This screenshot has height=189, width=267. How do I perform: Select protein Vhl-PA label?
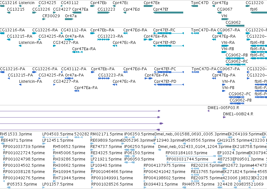(x=228, y=81)
